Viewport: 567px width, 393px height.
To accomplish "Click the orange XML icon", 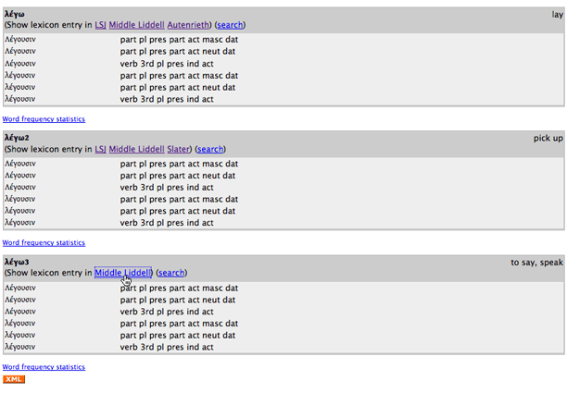I will pos(14,379).
